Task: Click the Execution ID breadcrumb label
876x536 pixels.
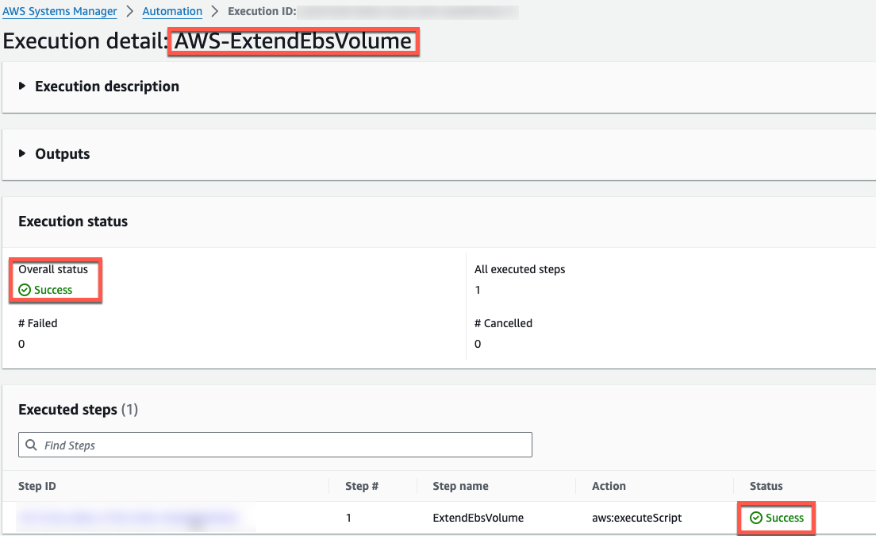Action: (262, 11)
